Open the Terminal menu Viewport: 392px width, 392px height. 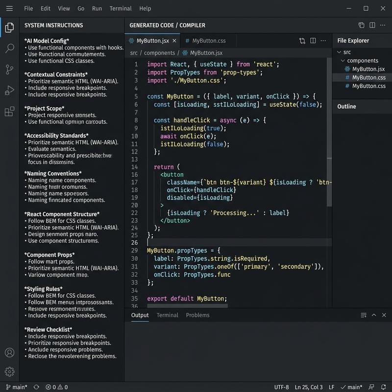coord(121,8)
